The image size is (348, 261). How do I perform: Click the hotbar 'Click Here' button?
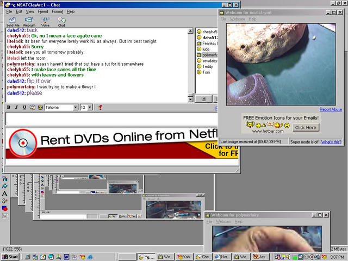[x=306, y=128]
